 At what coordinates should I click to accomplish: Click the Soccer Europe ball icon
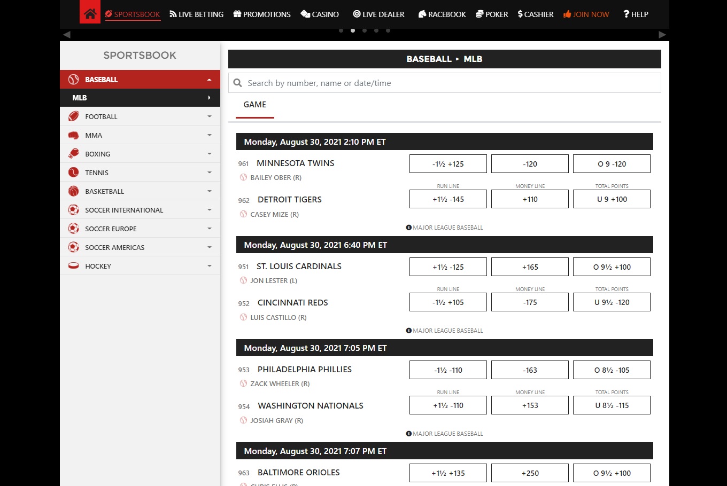tap(74, 229)
